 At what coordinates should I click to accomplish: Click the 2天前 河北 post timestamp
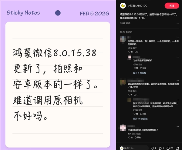pos(125,23)
